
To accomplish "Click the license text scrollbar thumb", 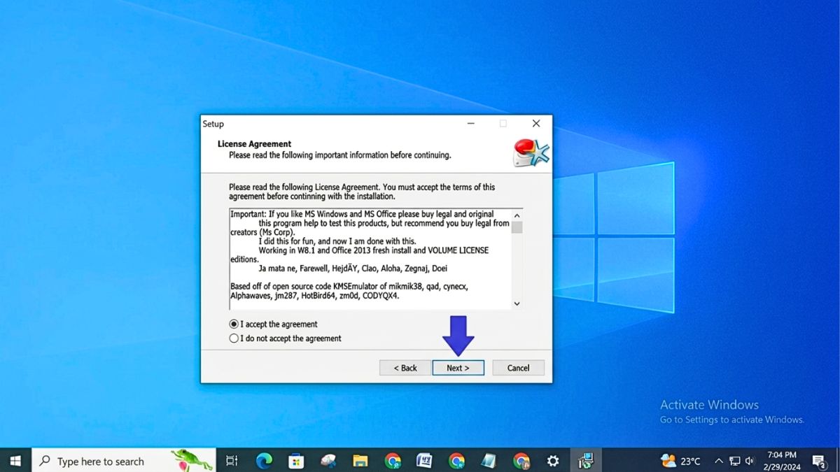I will coord(517,227).
